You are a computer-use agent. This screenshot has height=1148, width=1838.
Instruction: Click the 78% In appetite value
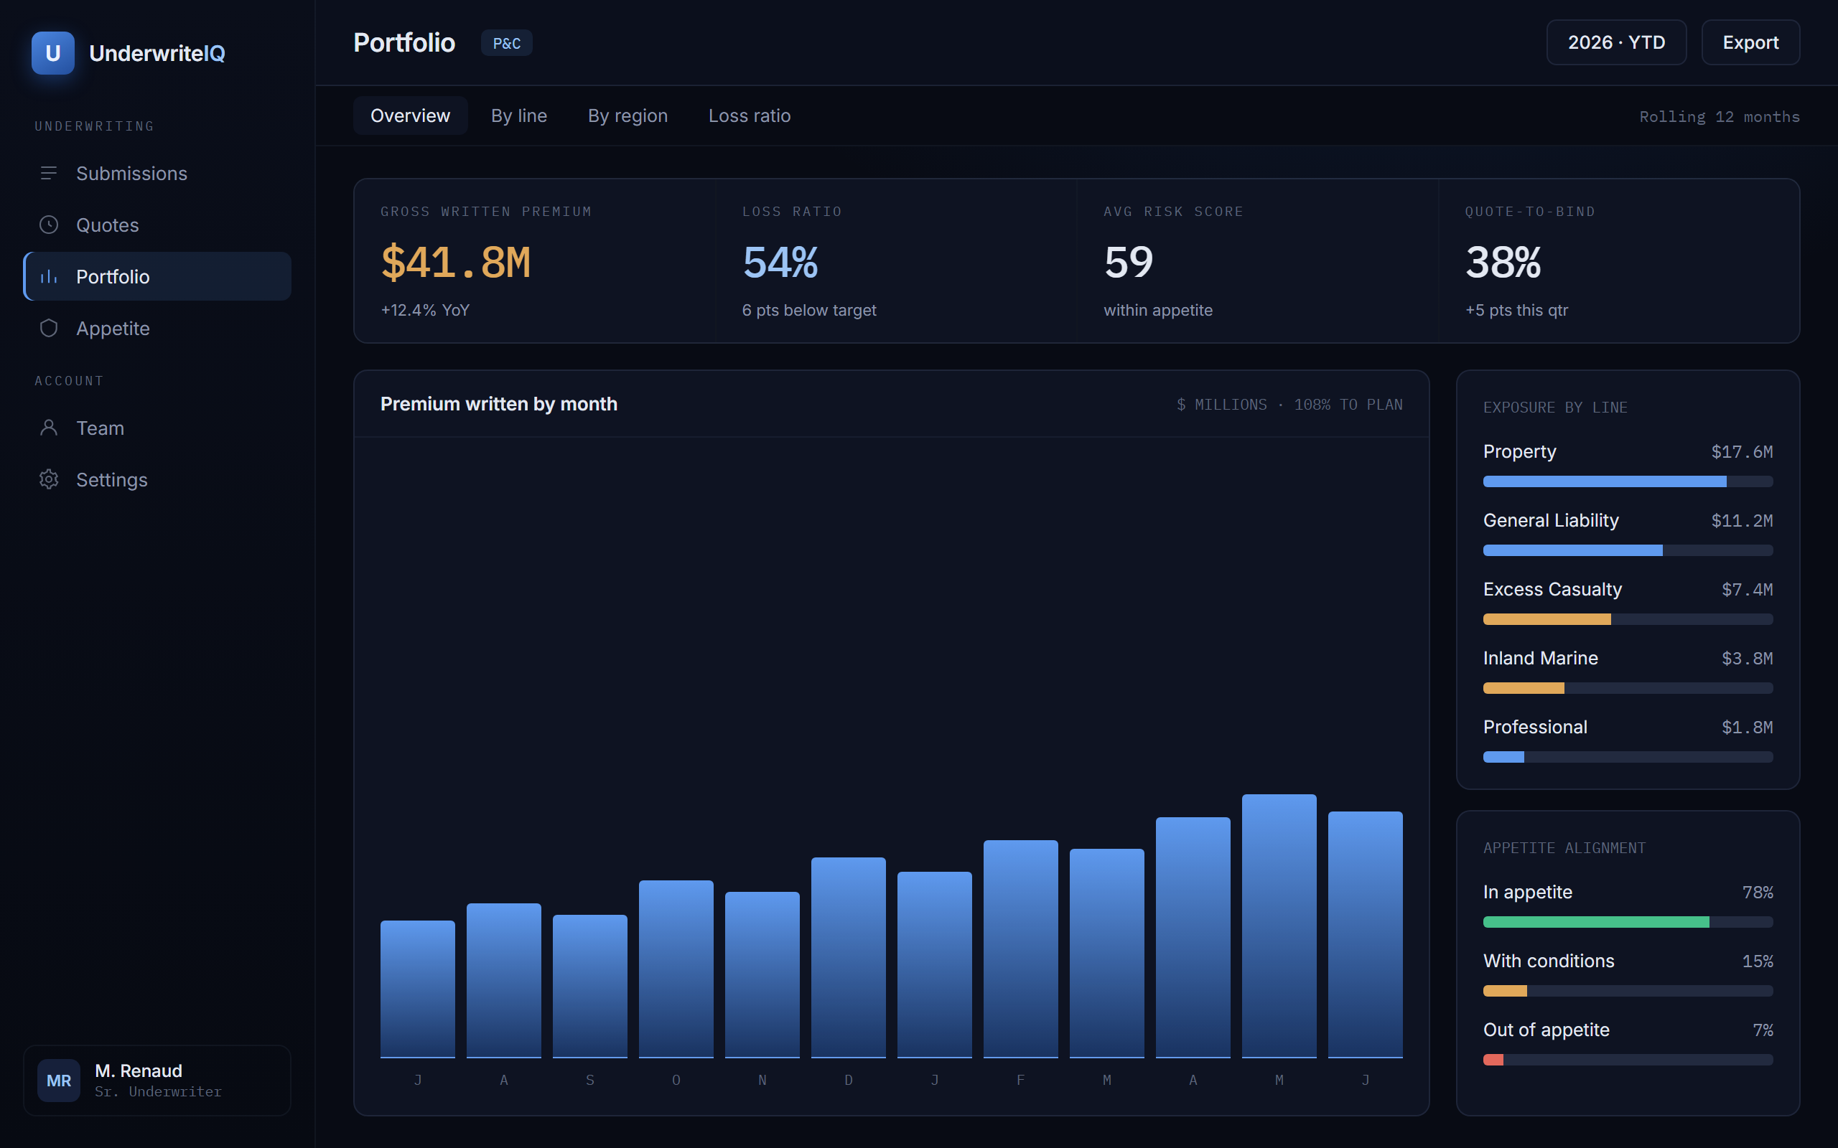click(x=1758, y=892)
